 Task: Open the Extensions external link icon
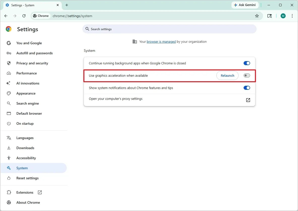pos(40,192)
